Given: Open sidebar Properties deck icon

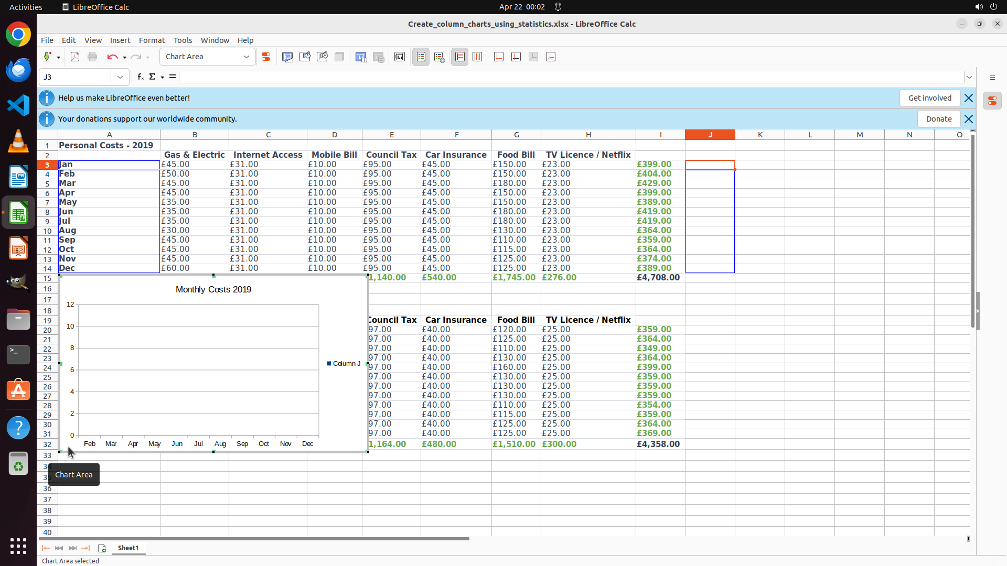Looking at the screenshot, I should [992, 101].
